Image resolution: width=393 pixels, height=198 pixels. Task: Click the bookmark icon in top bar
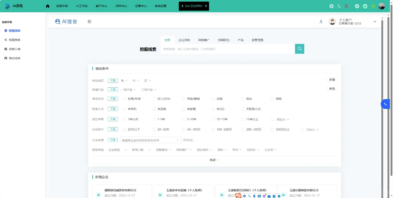coord(346,6)
